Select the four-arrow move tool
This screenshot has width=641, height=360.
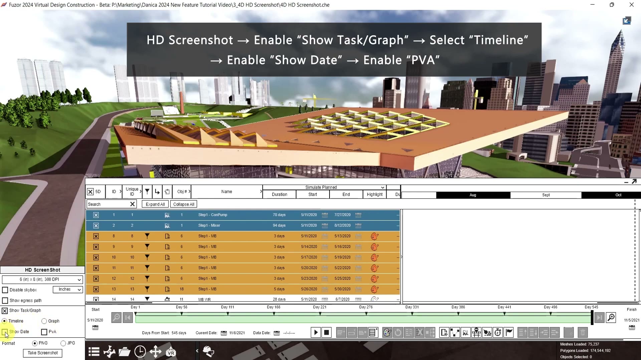point(155,352)
